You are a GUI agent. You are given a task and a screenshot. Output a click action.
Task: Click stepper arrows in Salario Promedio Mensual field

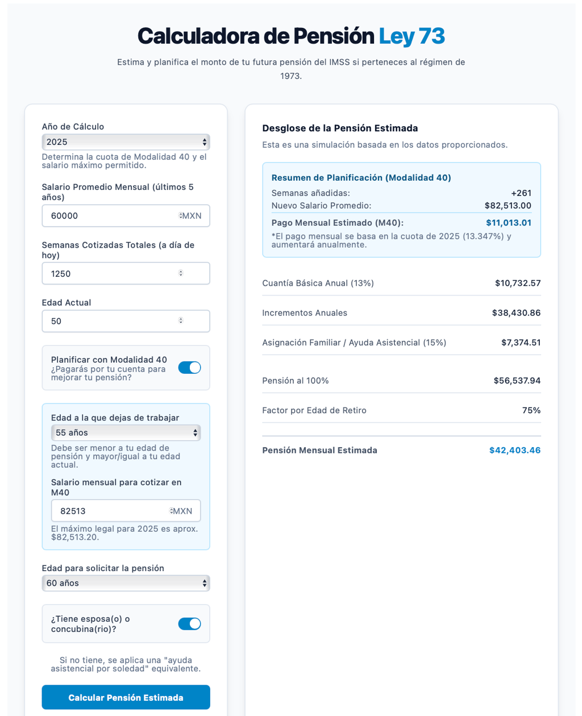(x=180, y=216)
